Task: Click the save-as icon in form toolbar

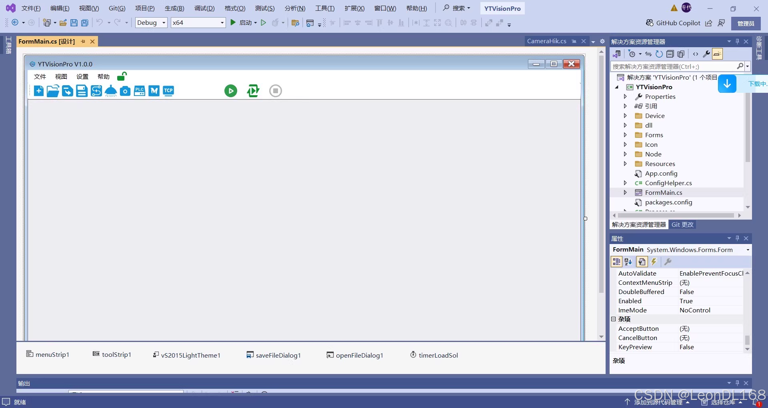Action: 68,91
